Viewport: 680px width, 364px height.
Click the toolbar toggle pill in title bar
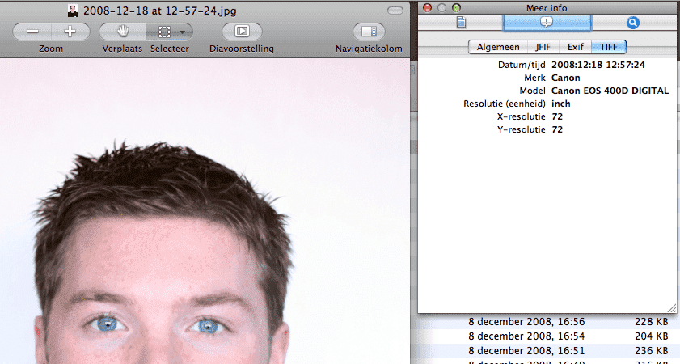coord(395,10)
